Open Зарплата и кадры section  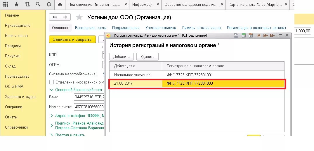[x=21, y=97]
